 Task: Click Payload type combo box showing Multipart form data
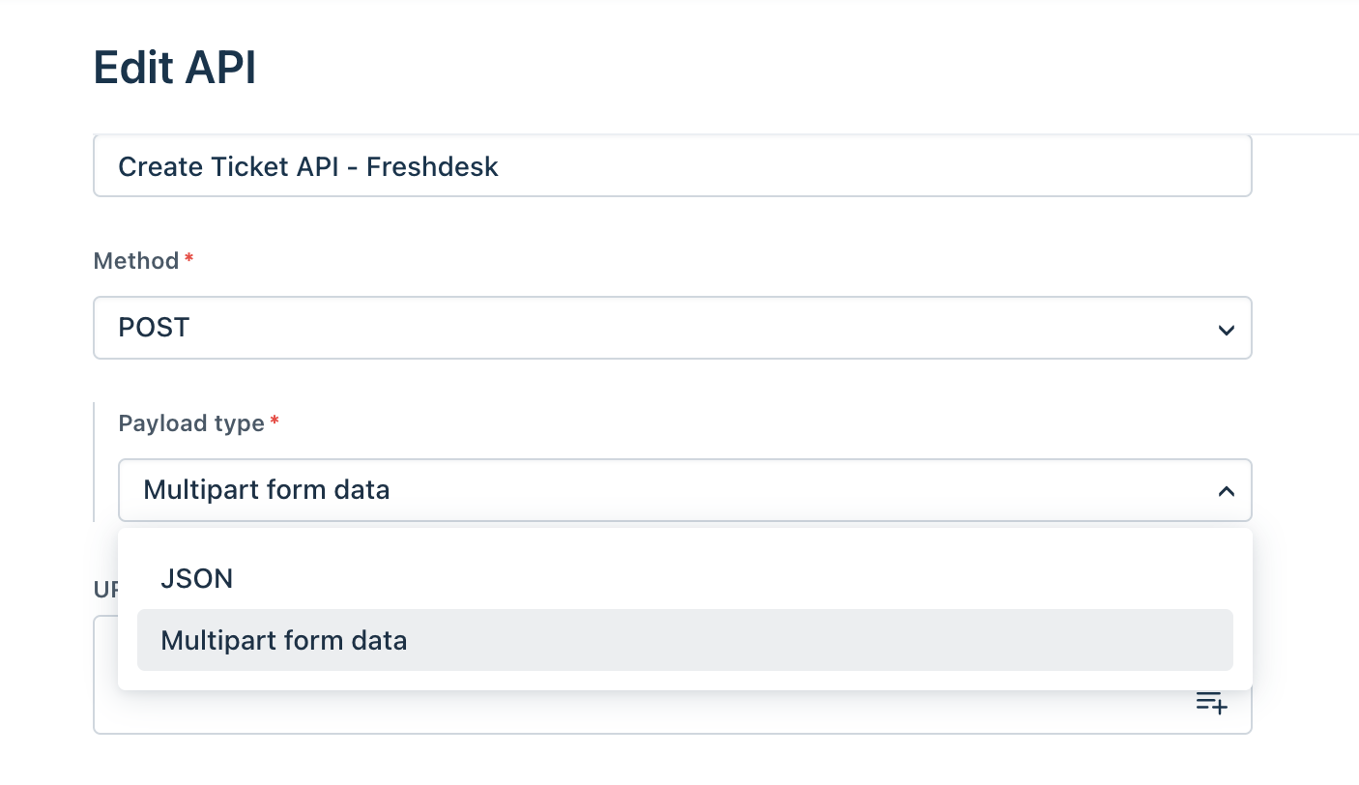pos(684,490)
